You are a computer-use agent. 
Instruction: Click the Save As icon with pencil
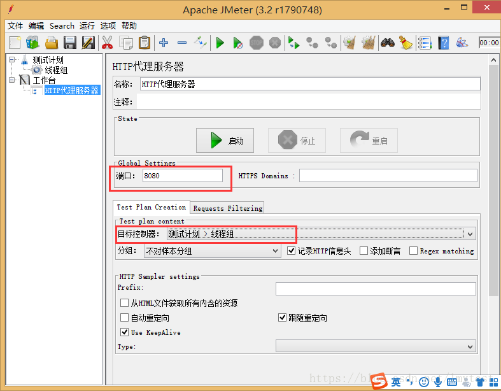(x=88, y=43)
